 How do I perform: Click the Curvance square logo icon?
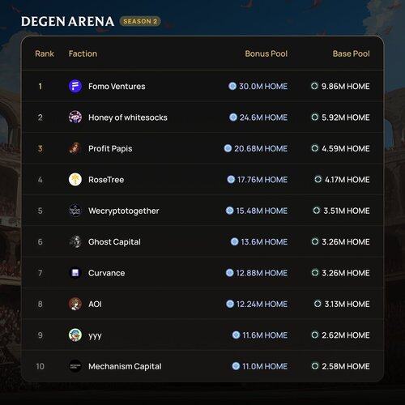75,273
